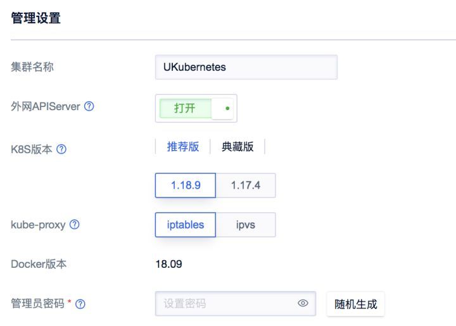Click the 管理设置 section heading
This screenshot has width=456, height=326.
tap(37, 20)
